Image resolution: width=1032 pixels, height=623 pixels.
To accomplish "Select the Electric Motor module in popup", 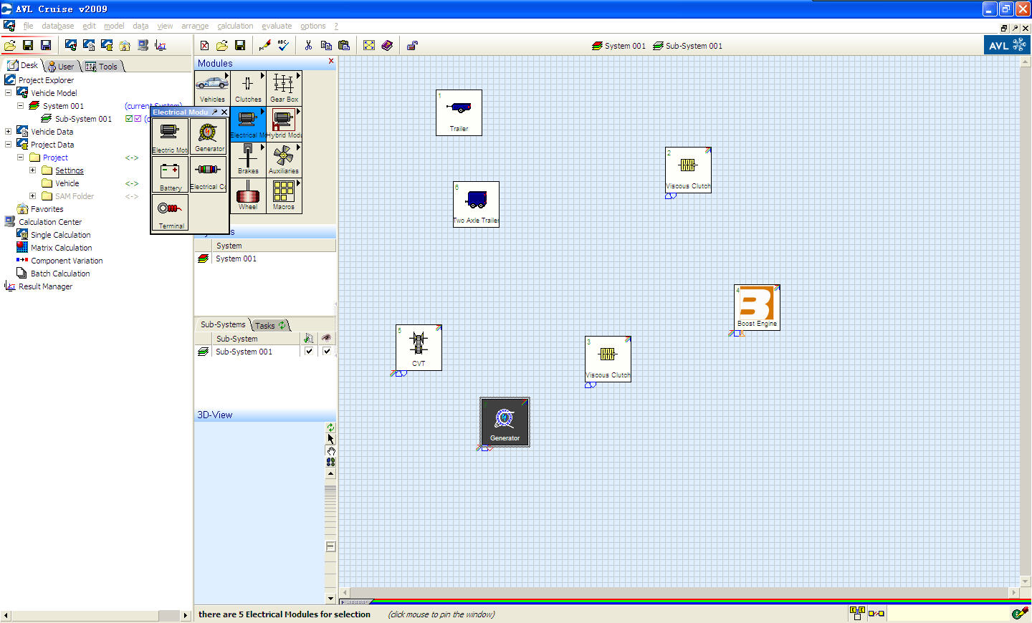I will click(x=170, y=136).
